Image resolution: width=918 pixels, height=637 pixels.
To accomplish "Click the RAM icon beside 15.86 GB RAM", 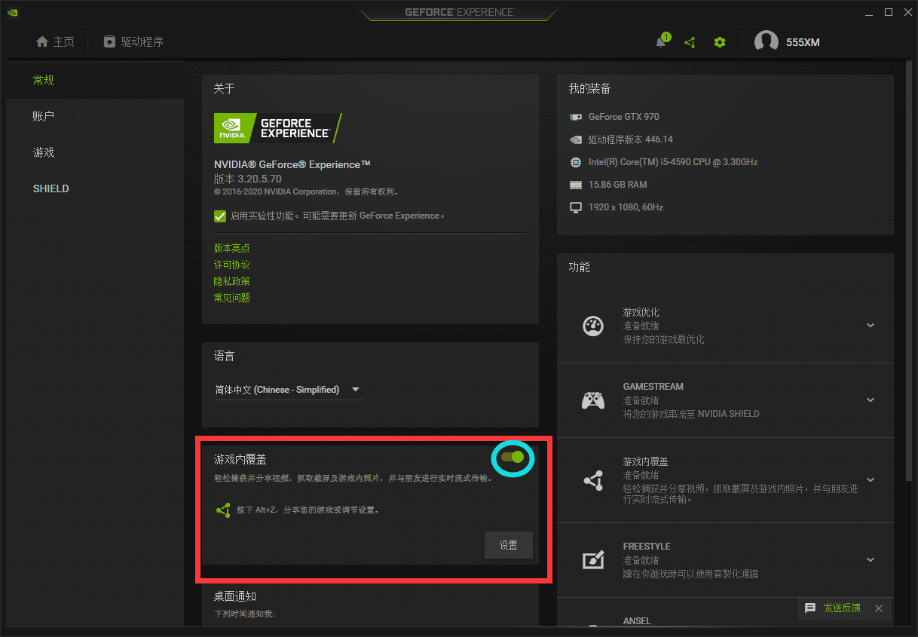I will click(576, 185).
